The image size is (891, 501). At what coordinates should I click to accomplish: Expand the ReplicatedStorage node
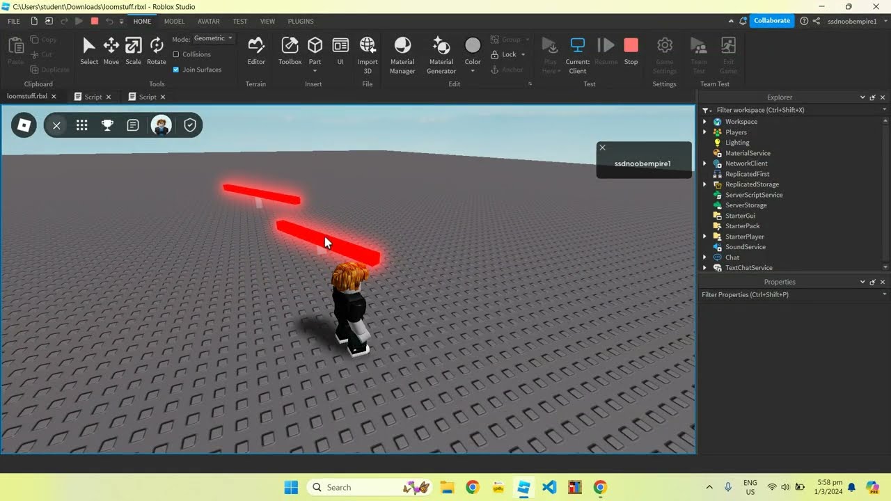click(705, 184)
